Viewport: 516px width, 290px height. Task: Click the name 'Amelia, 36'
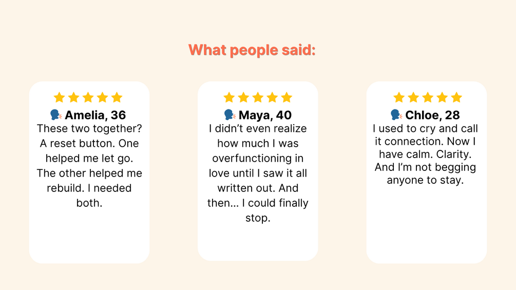[95, 115]
